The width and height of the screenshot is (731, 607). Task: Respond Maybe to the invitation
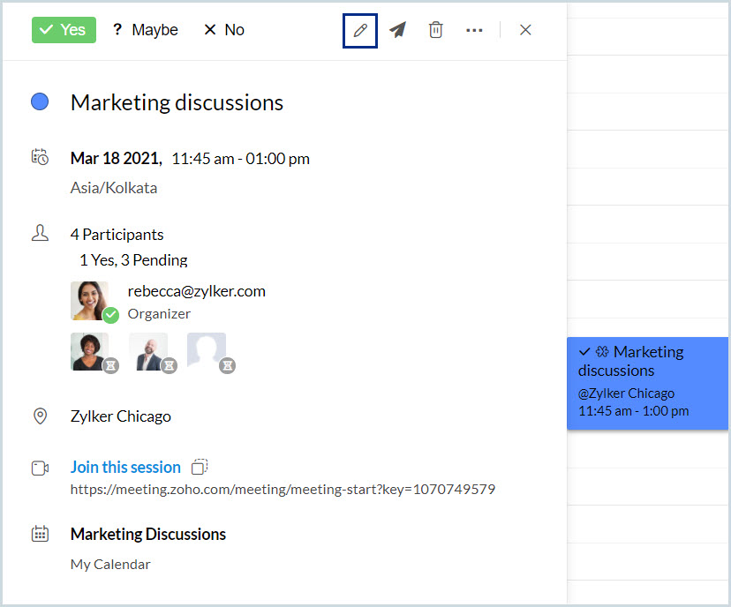pos(145,30)
